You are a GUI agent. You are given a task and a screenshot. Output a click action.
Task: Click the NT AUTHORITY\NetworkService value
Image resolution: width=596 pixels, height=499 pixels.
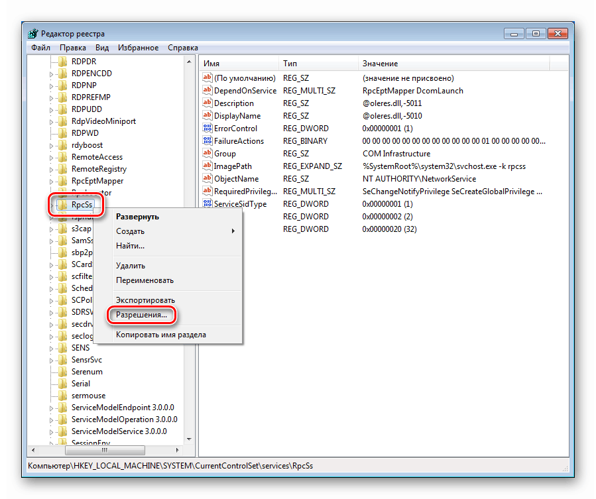[x=419, y=179]
